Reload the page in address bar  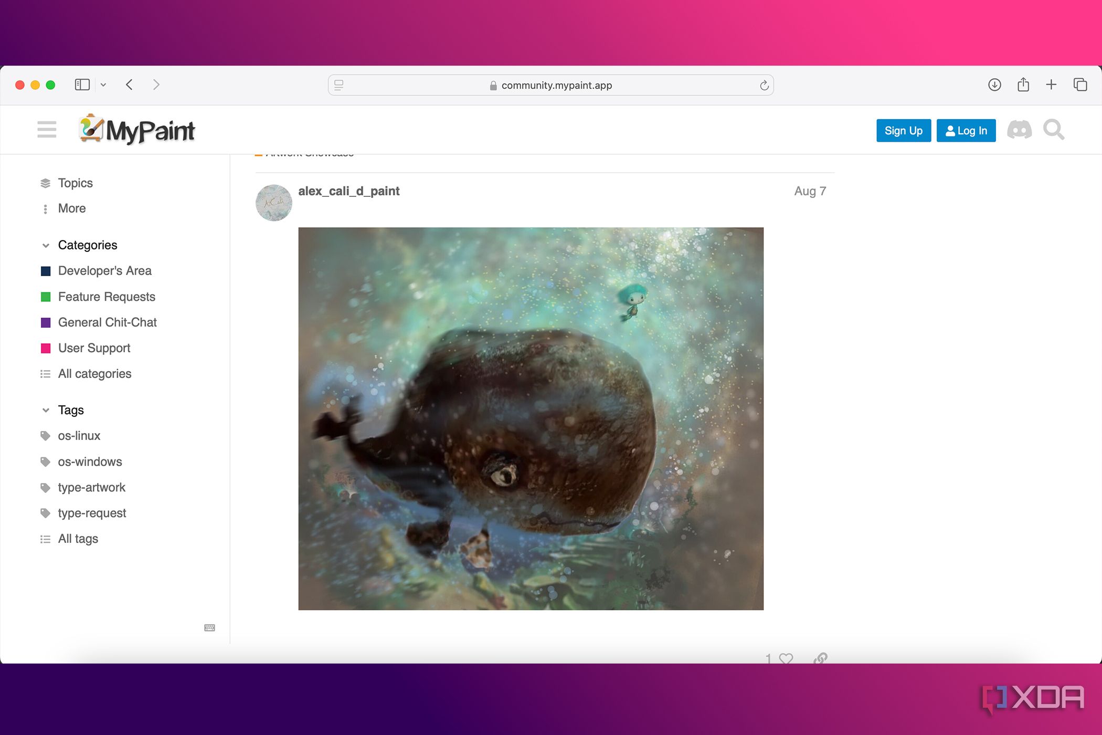(x=764, y=85)
